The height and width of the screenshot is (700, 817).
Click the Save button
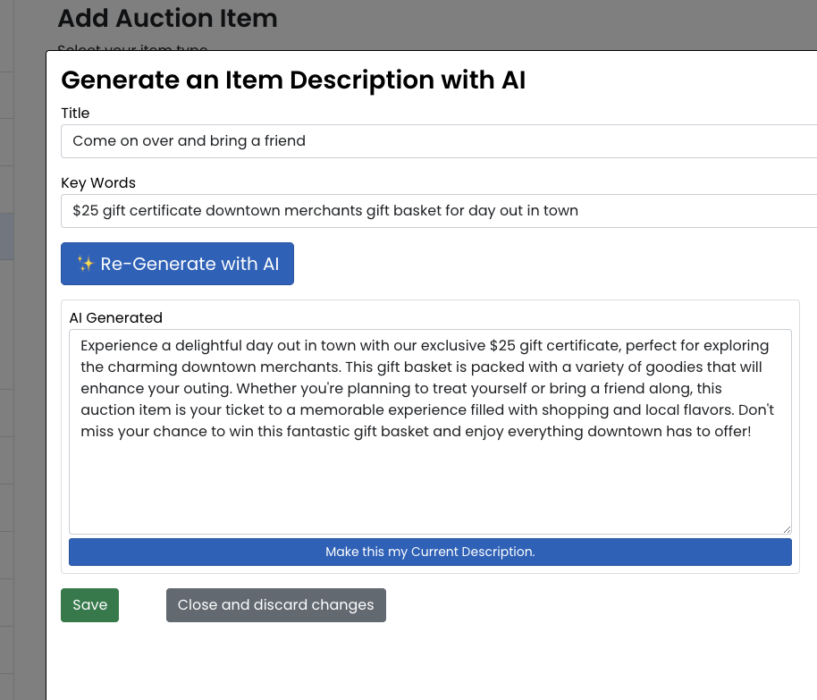pos(89,605)
